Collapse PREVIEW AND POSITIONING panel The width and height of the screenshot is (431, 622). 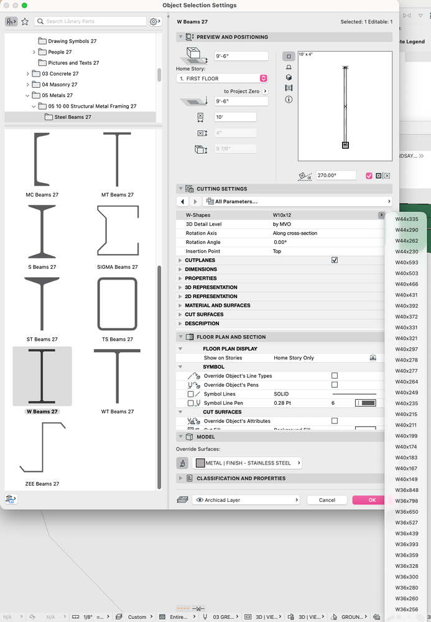coord(180,37)
